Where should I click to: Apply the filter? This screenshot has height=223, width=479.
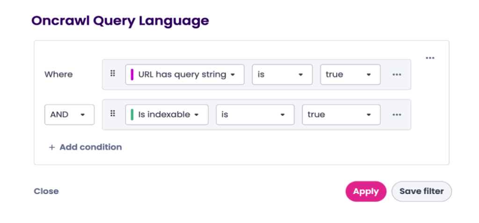[366, 192]
